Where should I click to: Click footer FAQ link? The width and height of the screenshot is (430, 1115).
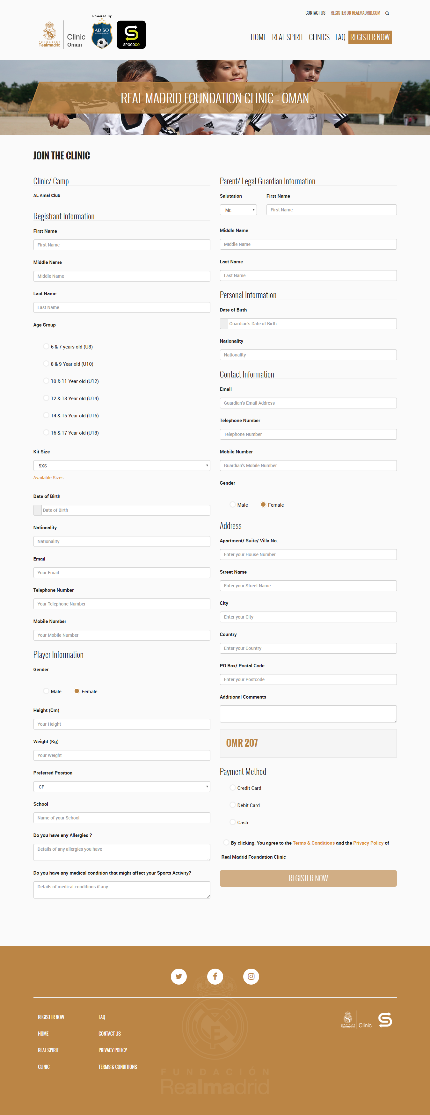(x=102, y=1017)
